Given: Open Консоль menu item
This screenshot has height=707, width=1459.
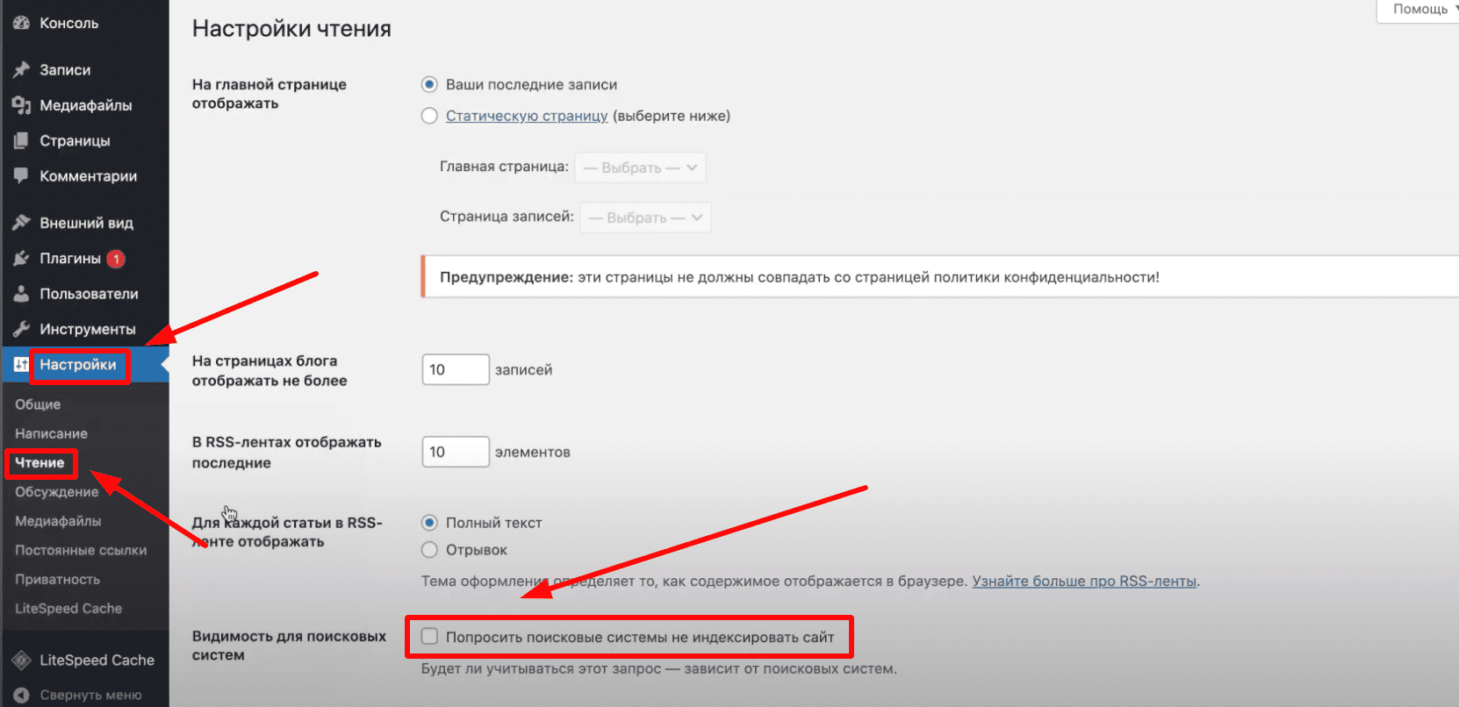Looking at the screenshot, I should (x=84, y=23).
